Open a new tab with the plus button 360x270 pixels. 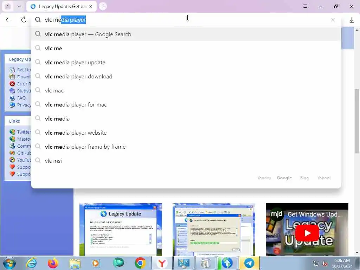103,6
